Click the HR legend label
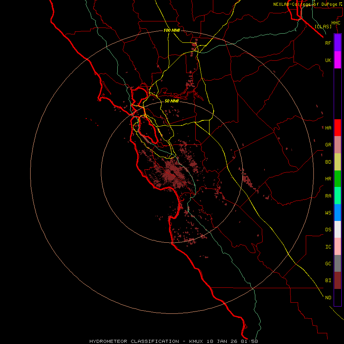 coord(328,179)
